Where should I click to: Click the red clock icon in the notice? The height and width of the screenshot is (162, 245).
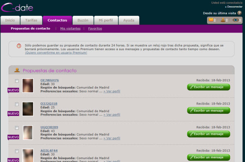pos(19,46)
